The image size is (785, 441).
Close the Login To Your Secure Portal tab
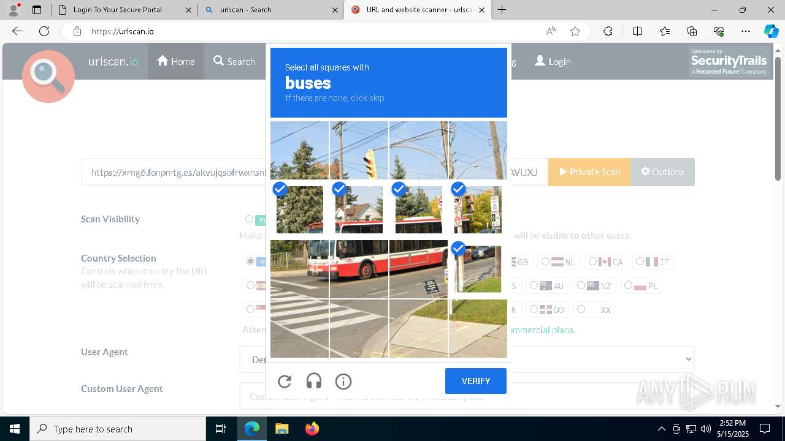[188, 10]
